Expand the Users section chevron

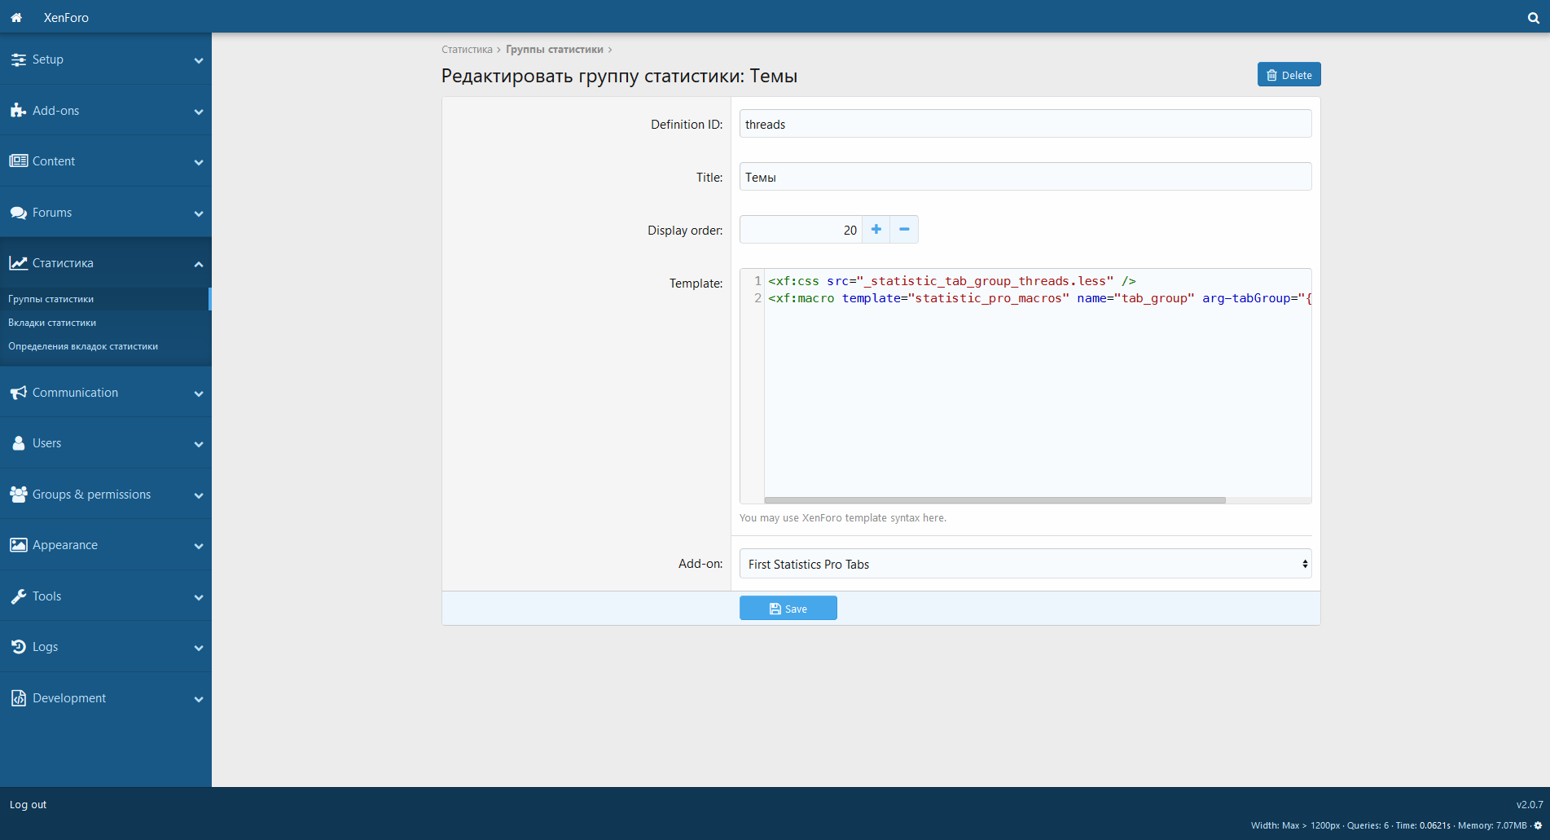tap(199, 444)
